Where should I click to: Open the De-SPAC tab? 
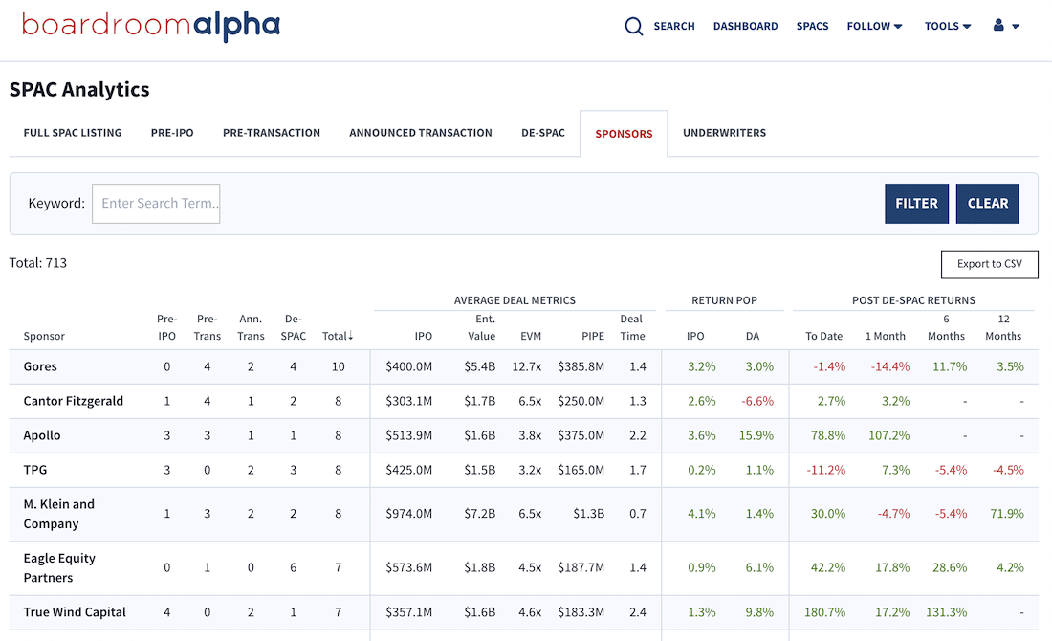[x=543, y=133]
